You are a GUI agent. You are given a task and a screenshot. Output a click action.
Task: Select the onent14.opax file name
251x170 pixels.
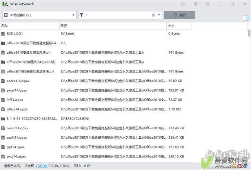pyautogui.click(x=17, y=128)
